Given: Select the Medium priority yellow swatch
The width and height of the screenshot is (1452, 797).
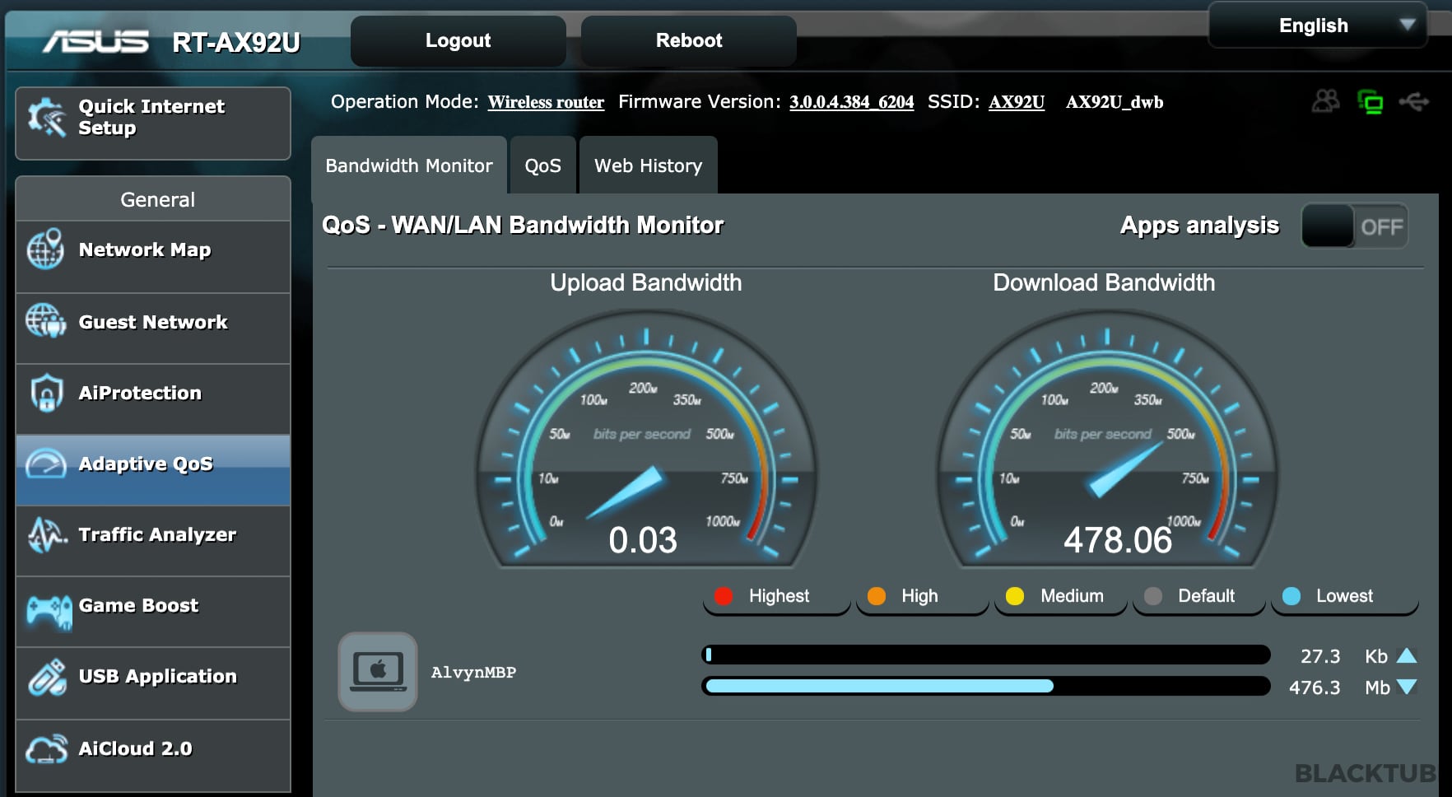Looking at the screenshot, I should pos(1015,596).
